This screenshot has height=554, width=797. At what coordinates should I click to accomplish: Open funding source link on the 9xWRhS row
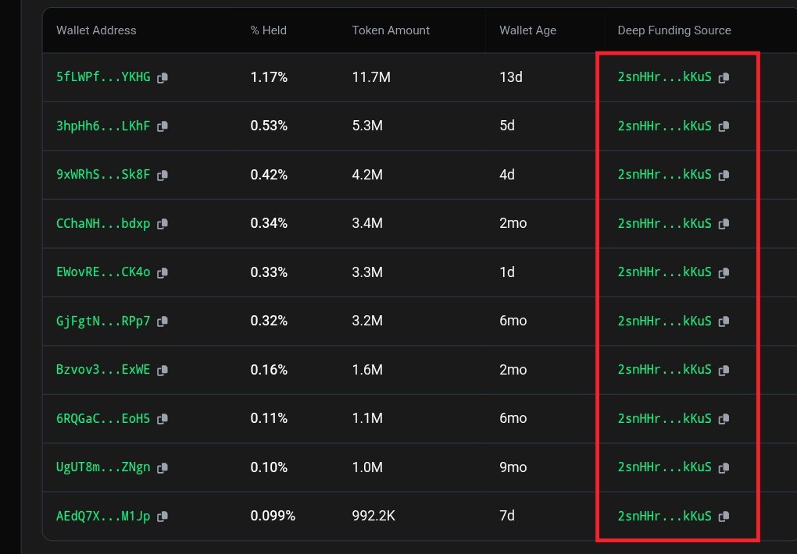click(x=664, y=175)
